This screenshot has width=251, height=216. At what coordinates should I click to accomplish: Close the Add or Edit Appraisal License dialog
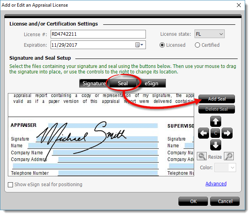[239, 5]
